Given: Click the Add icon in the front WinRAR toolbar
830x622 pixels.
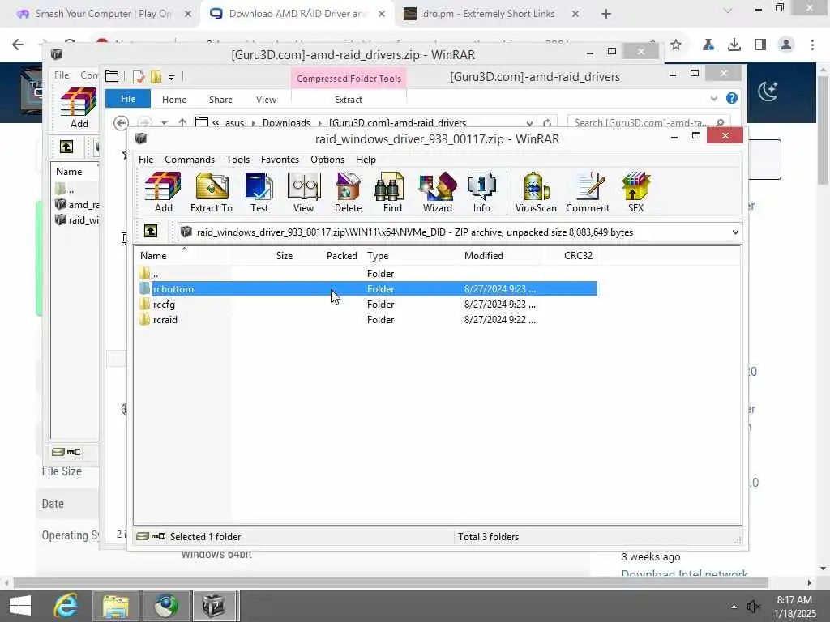Looking at the screenshot, I should [163, 193].
